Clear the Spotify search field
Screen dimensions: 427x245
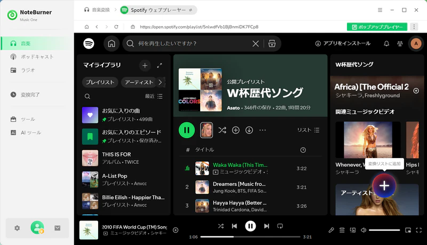pyautogui.click(x=256, y=44)
